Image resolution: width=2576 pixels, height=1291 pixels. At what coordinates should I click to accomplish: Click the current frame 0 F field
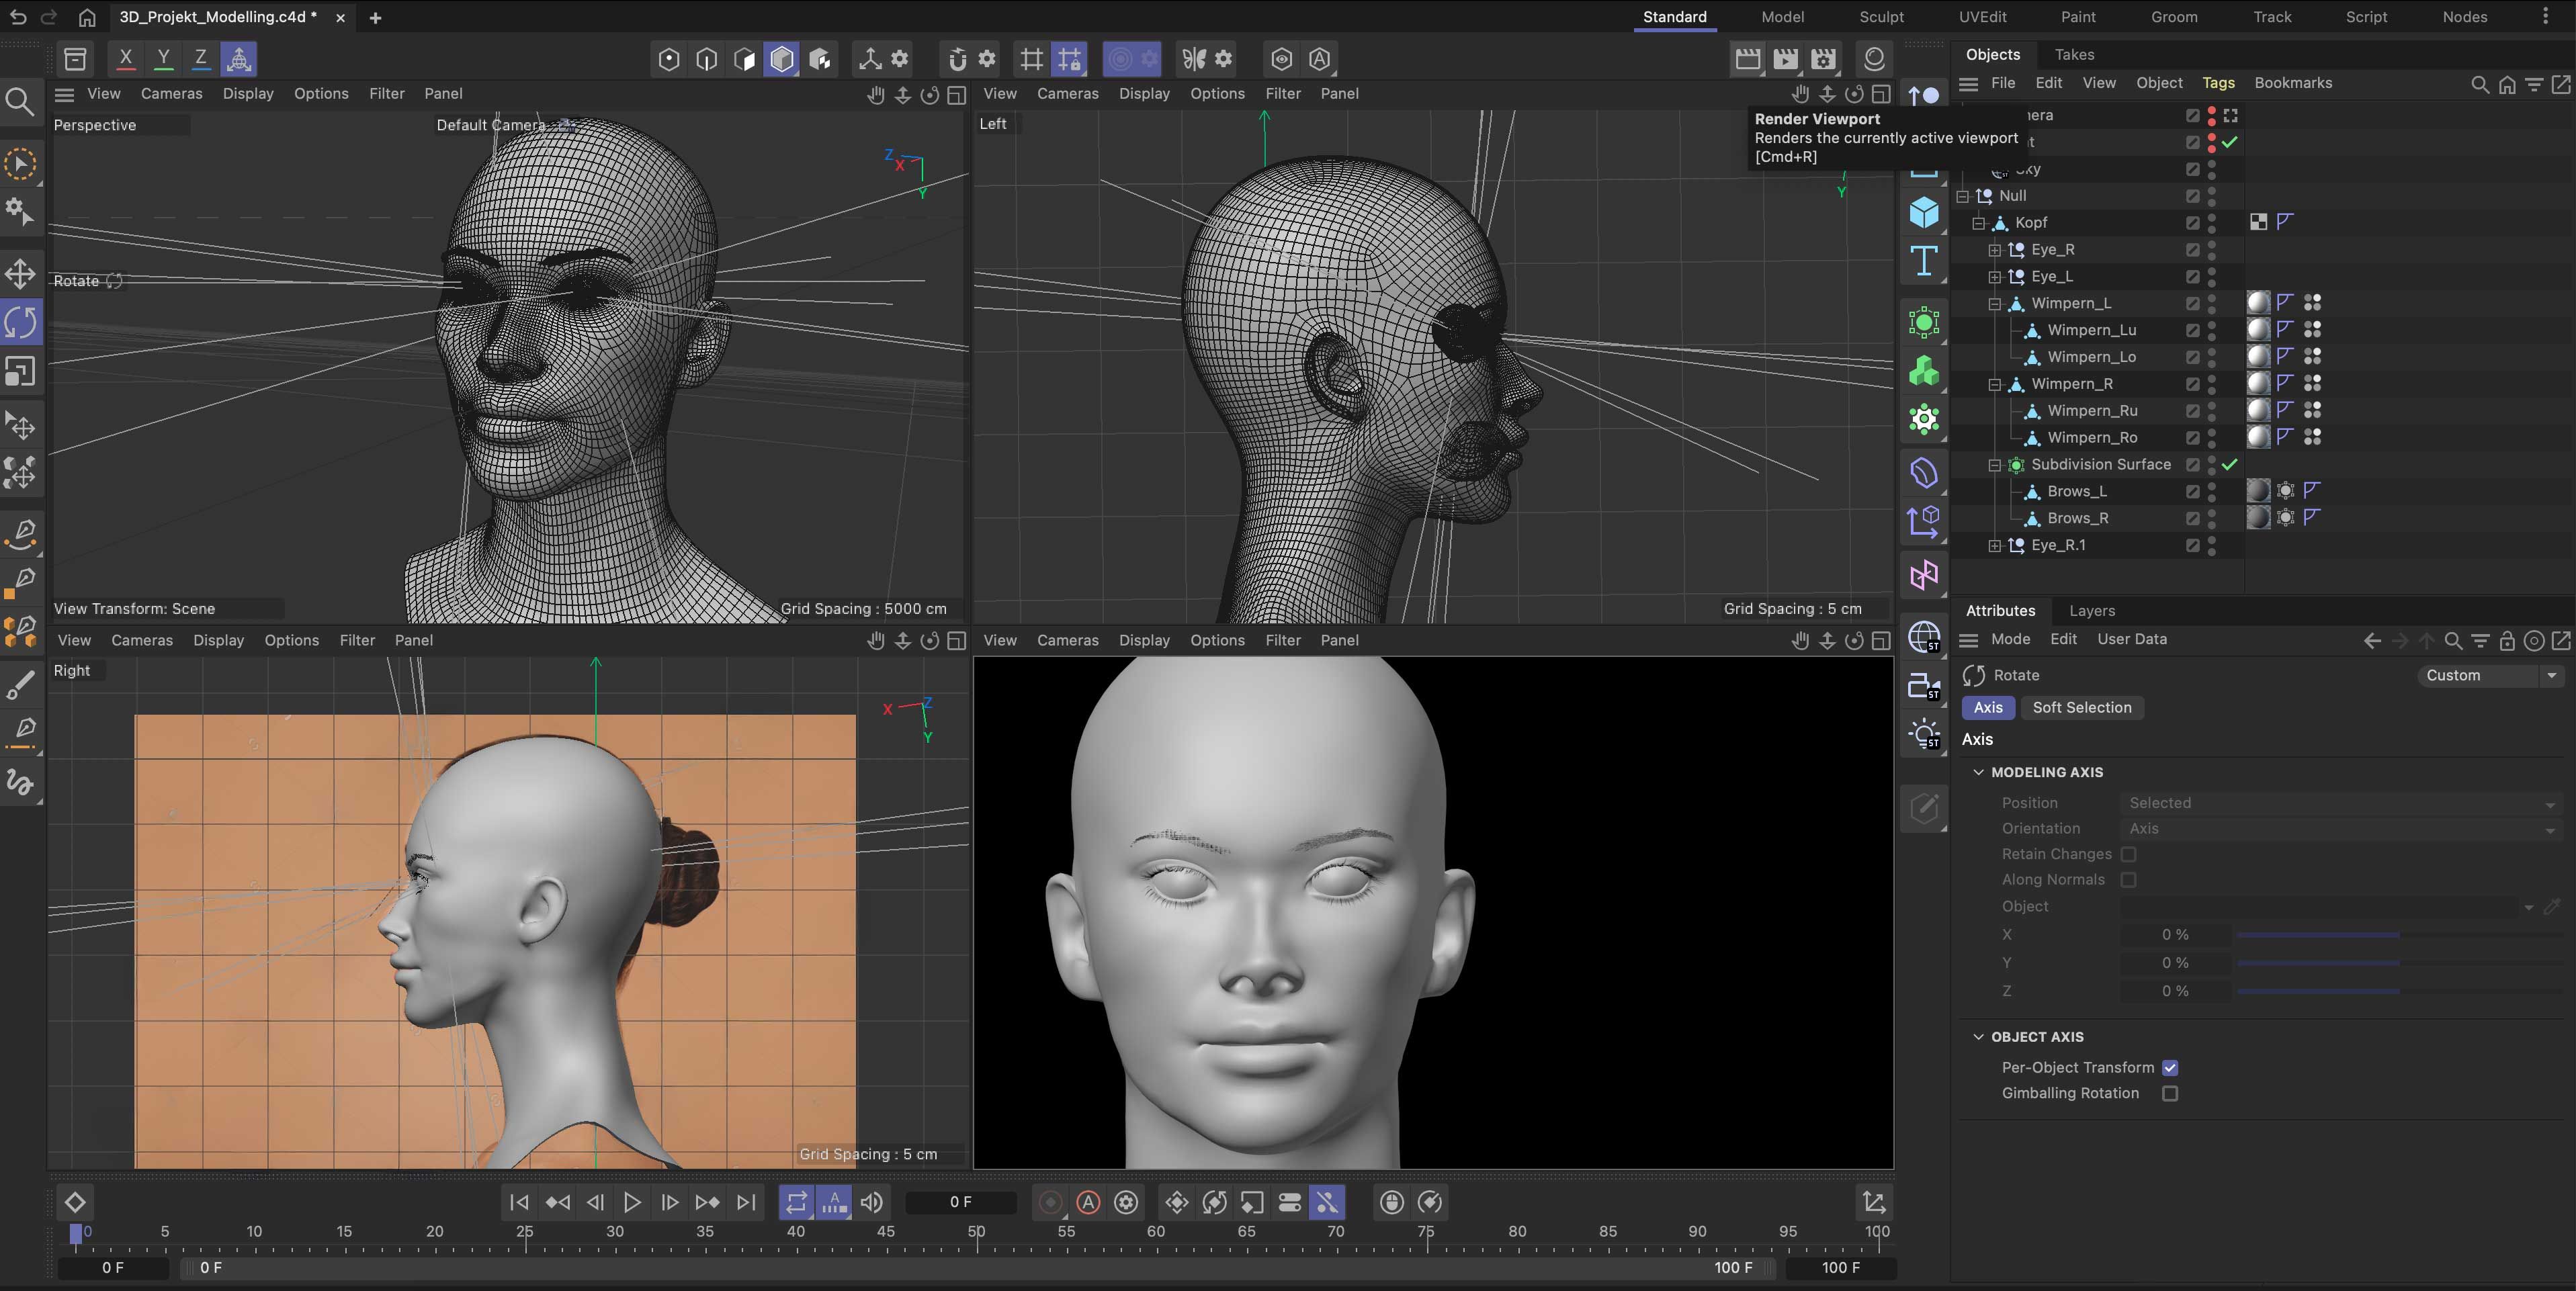(x=960, y=1202)
